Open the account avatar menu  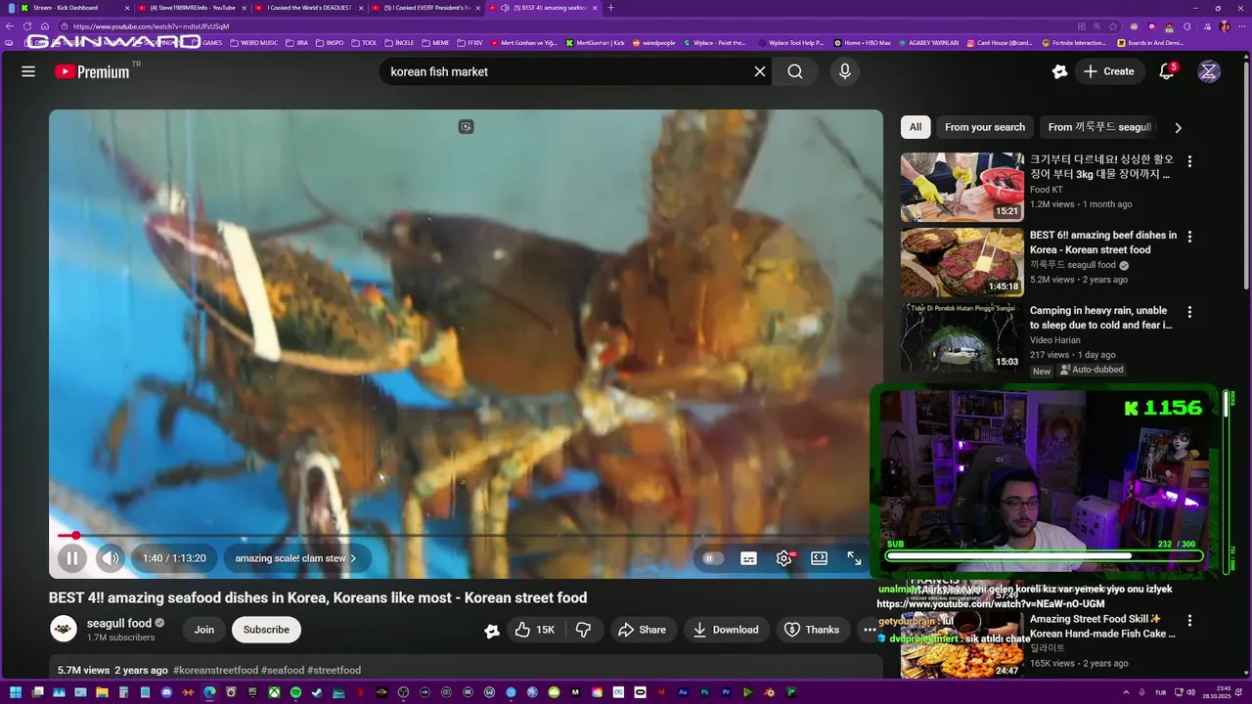[1209, 71]
